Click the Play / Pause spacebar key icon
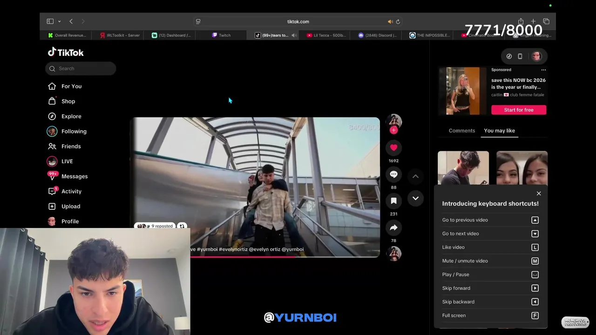 pos(535,275)
